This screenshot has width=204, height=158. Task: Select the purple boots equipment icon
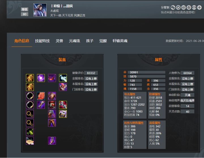(x=52, y=141)
